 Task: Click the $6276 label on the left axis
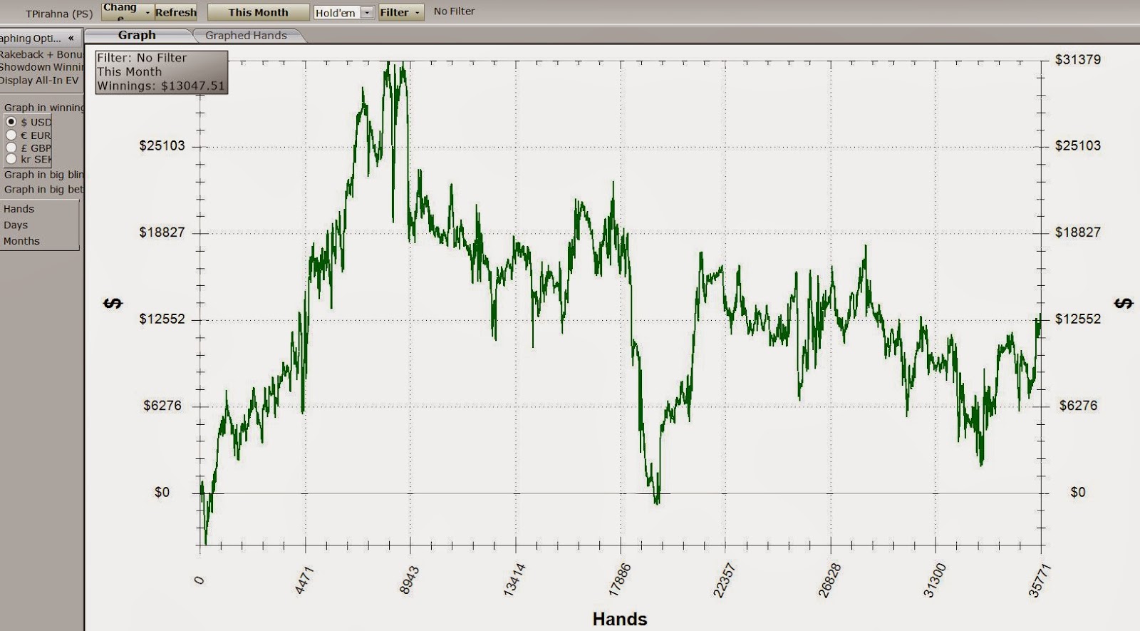point(162,406)
